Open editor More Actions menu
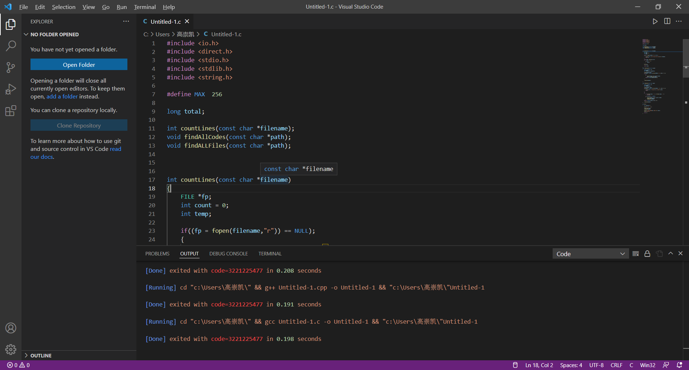Screen dimensions: 689x370 point(679,22)
